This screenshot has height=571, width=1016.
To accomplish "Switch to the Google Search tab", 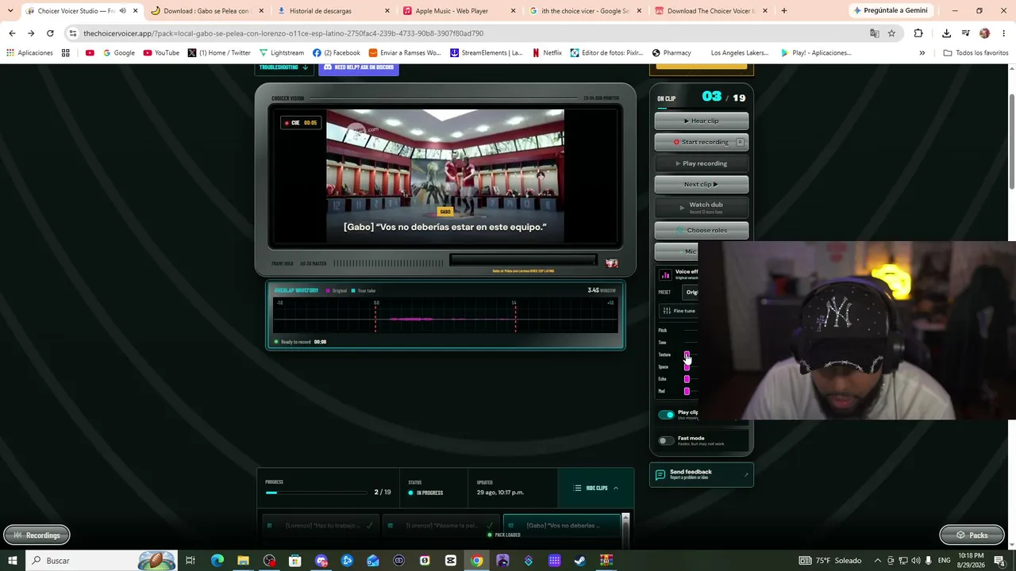I will [x=587, y=11].
